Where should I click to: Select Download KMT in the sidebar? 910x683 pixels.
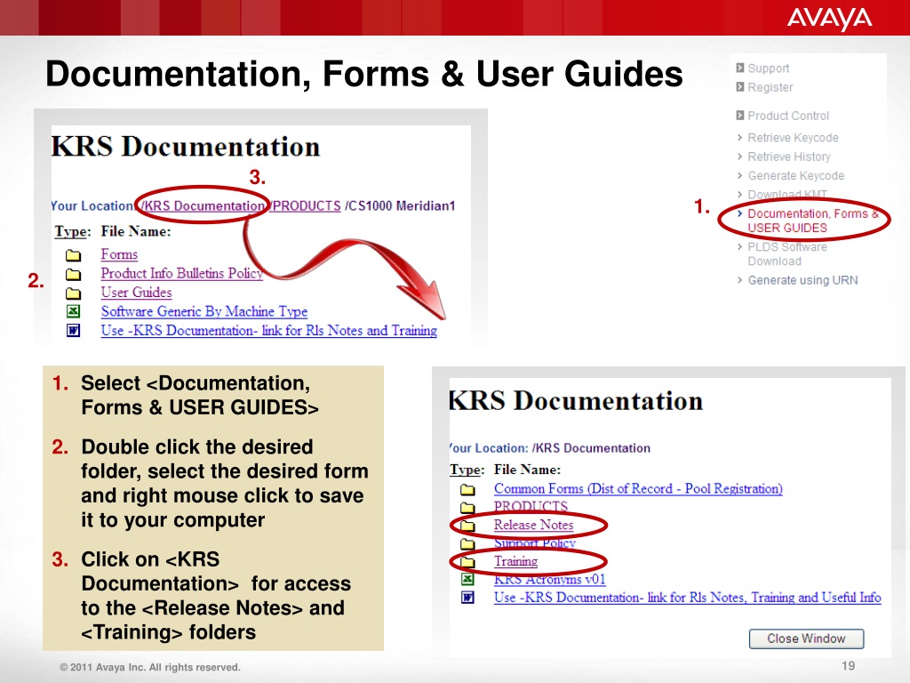[787, 194]
